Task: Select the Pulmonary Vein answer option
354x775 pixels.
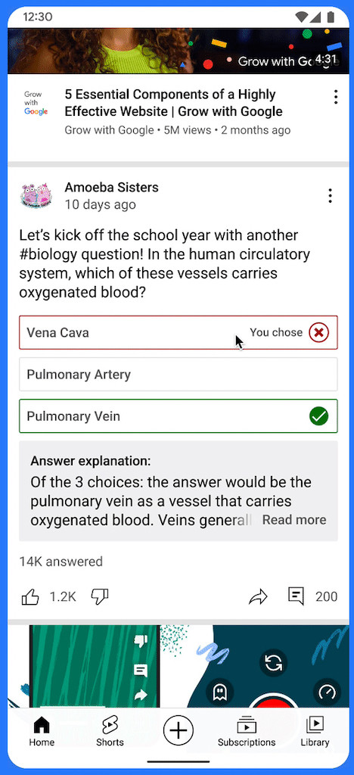Action: coord(179,416)
